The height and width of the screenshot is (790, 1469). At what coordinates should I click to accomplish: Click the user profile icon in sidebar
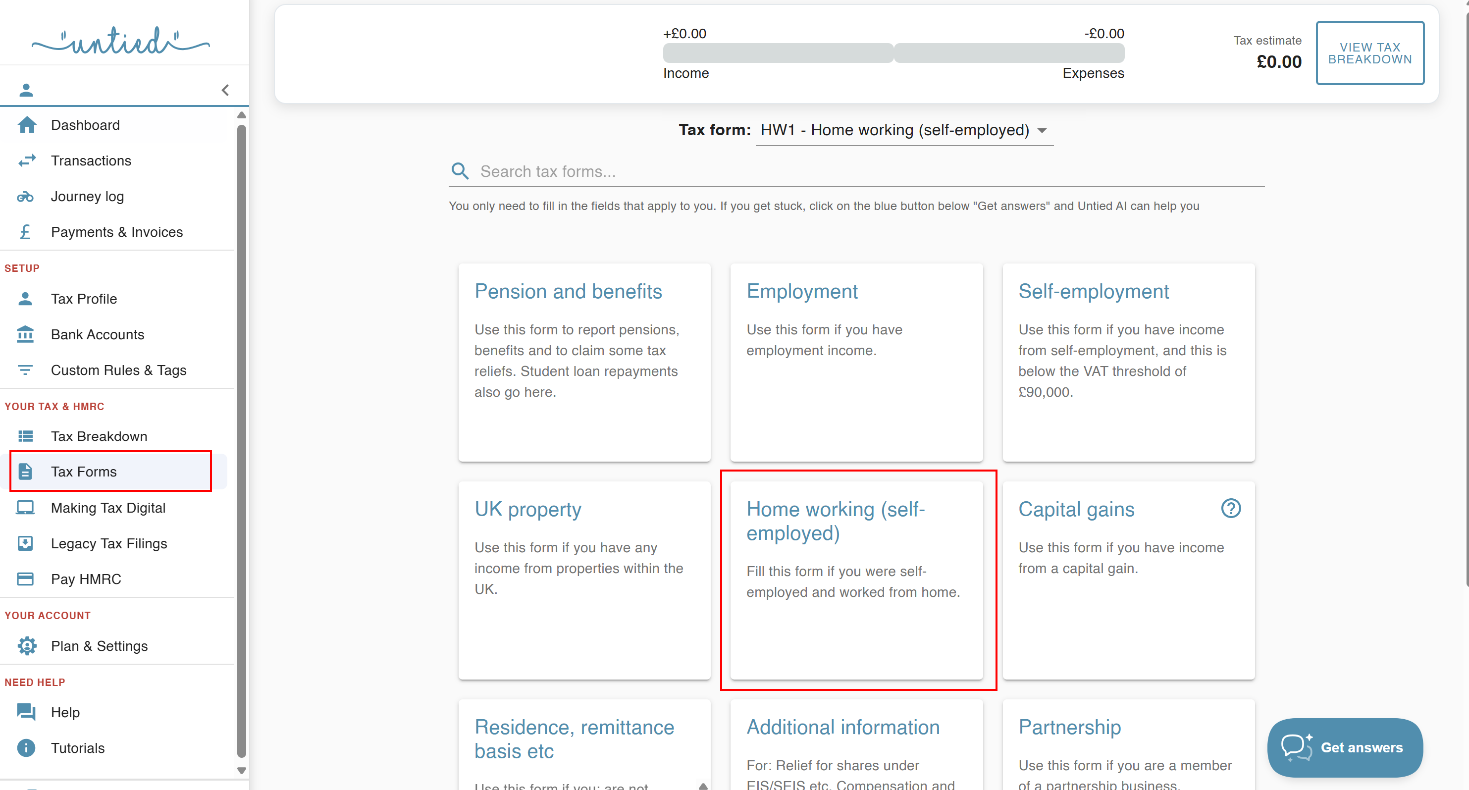[26, 90]
